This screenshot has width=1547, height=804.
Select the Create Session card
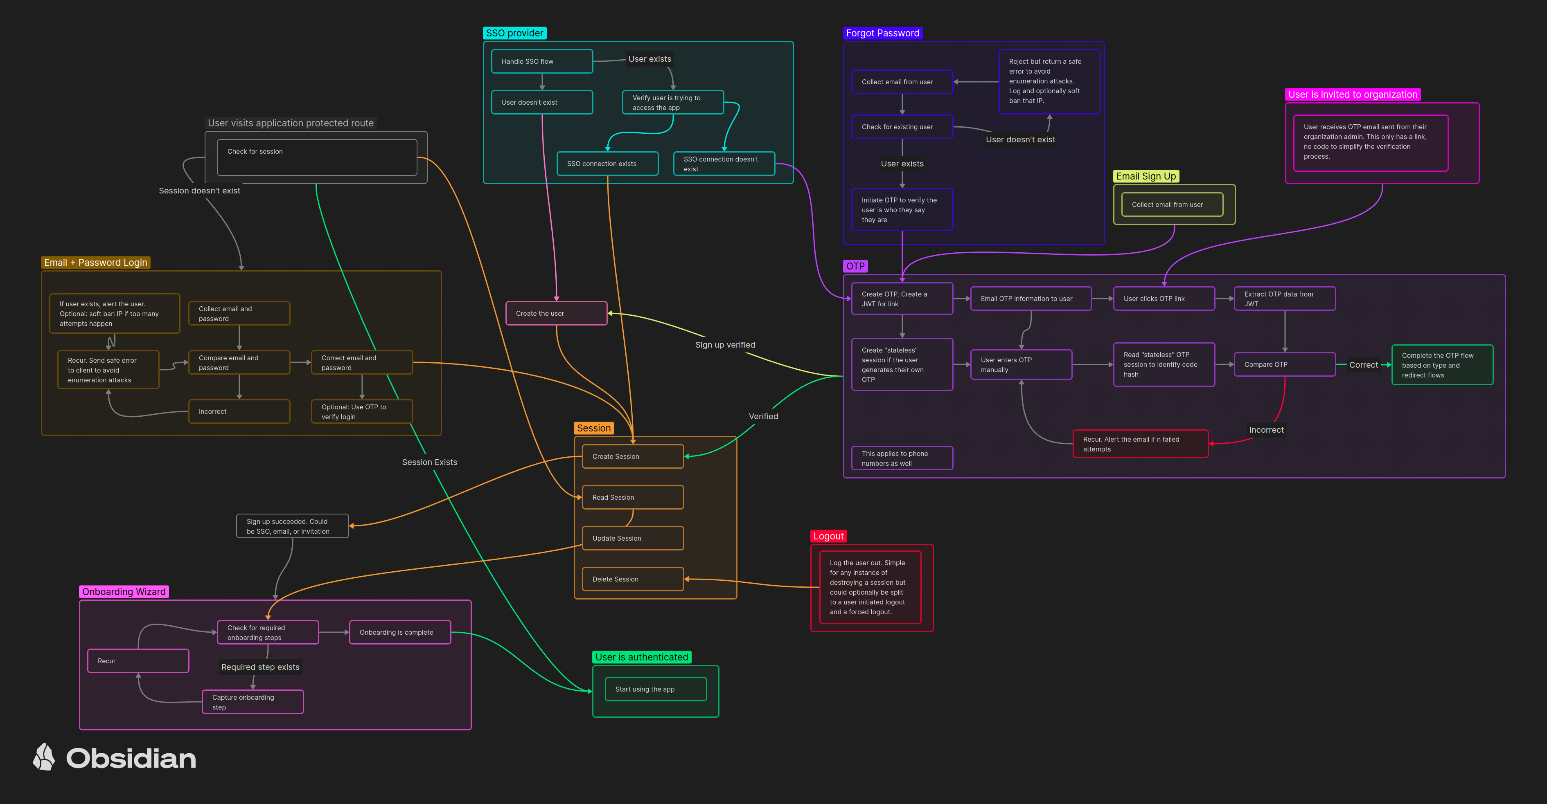(632, 456)
